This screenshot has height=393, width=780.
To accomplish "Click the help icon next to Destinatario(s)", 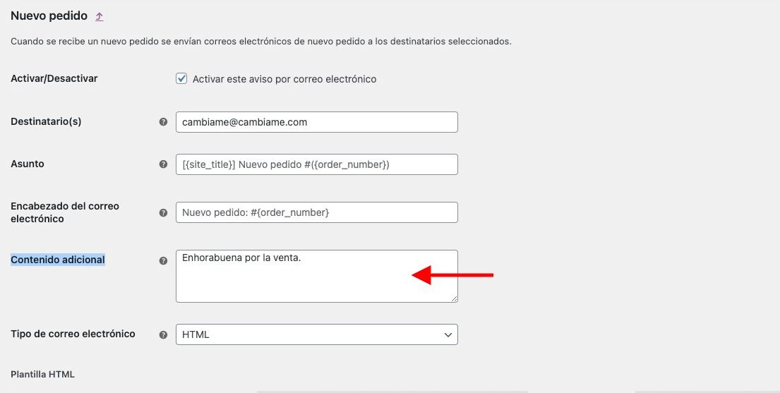I will [x=163, y=122].
